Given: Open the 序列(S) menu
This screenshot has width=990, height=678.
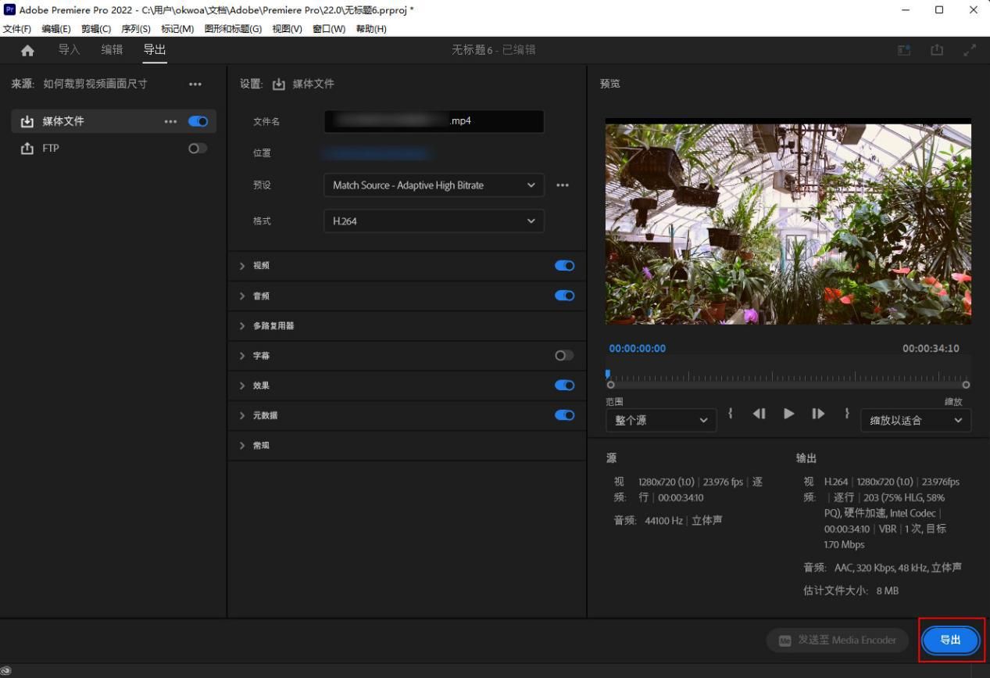Looking at the screenshot, I should tap(136, 29).
